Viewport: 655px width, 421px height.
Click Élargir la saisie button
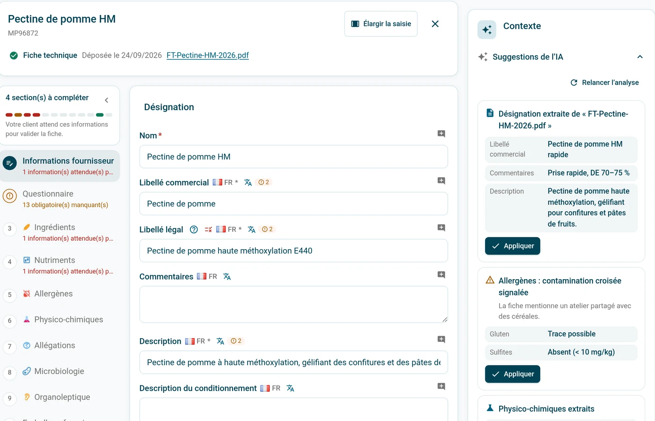point(381,24)
